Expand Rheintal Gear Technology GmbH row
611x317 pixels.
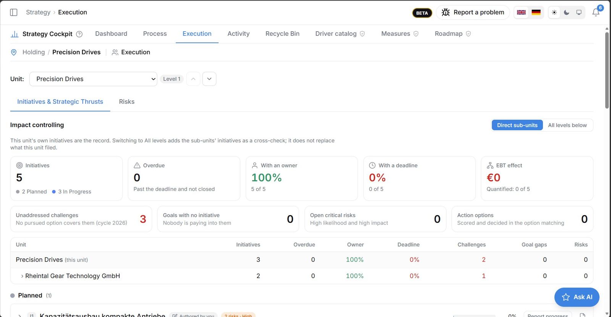(22, 276)
